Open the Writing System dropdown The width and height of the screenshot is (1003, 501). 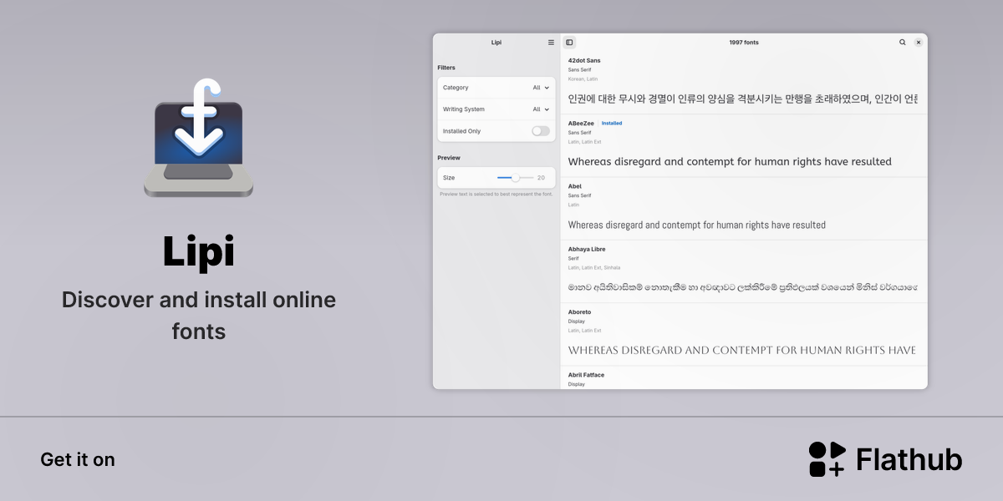(x=496, y=109)
